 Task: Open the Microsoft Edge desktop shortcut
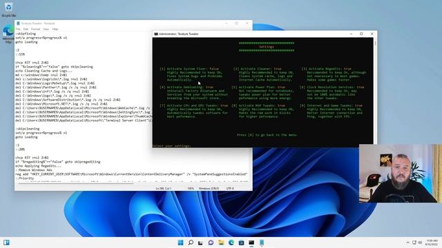[8, 34]
